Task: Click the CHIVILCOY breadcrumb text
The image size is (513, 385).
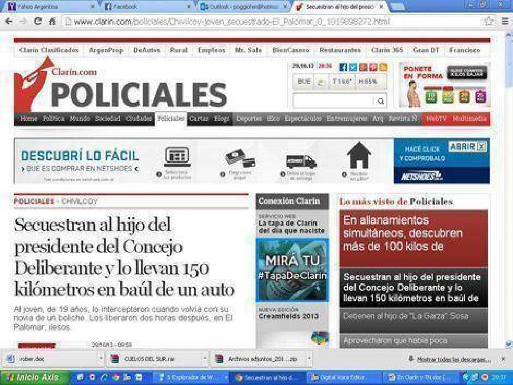Action: pos(80,201)
